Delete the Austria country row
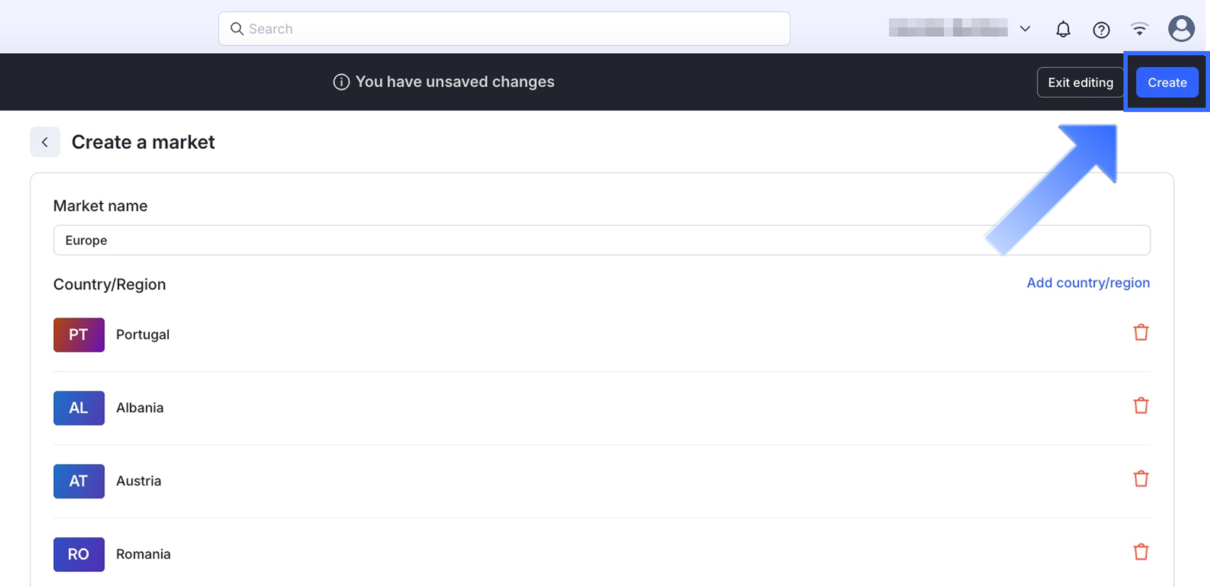Viewport: 1210px width, 587px height. (1140, 479)
